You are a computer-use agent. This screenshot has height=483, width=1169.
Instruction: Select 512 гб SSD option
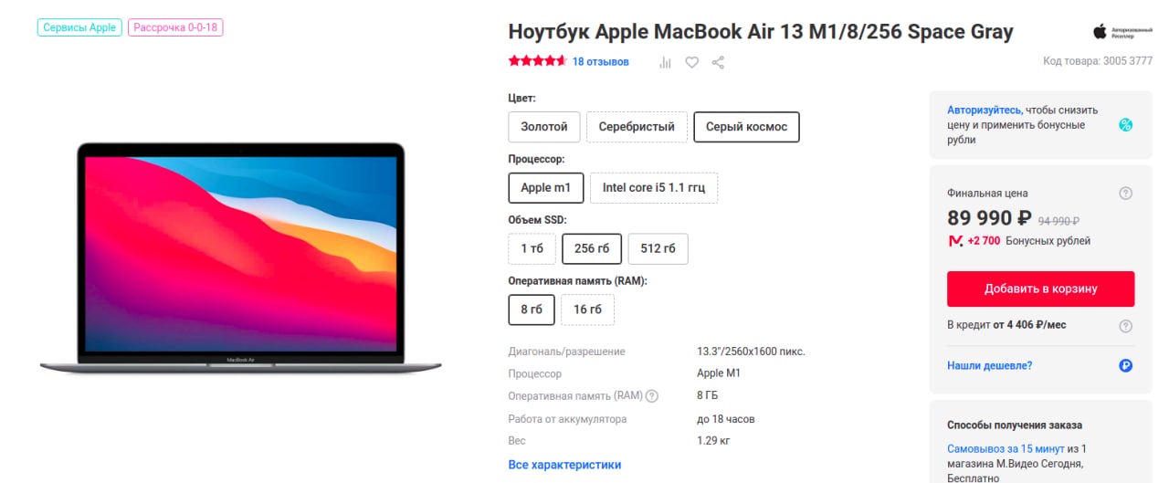click(658, 248)
